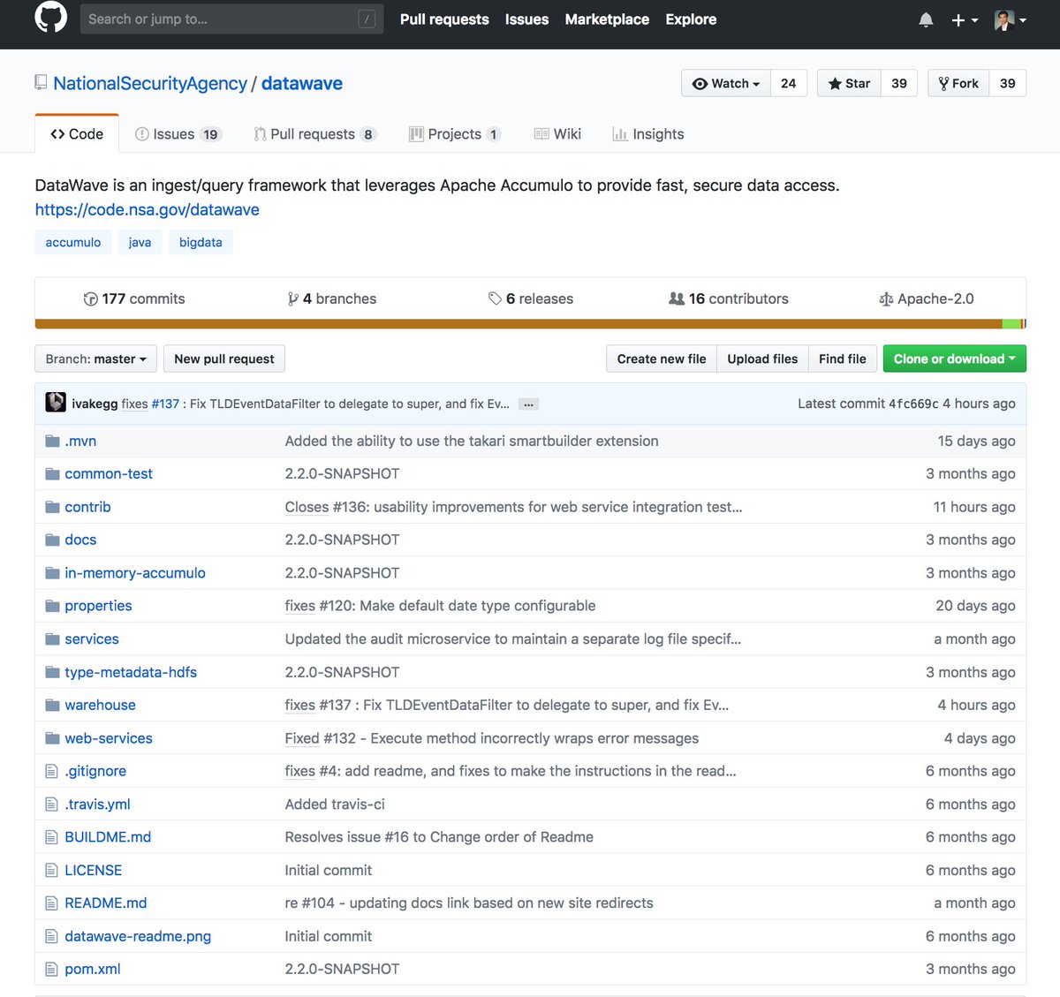Click the web-services folder icon
The height and width of the screenshot is (997, 1060).
tap(52, 738)
